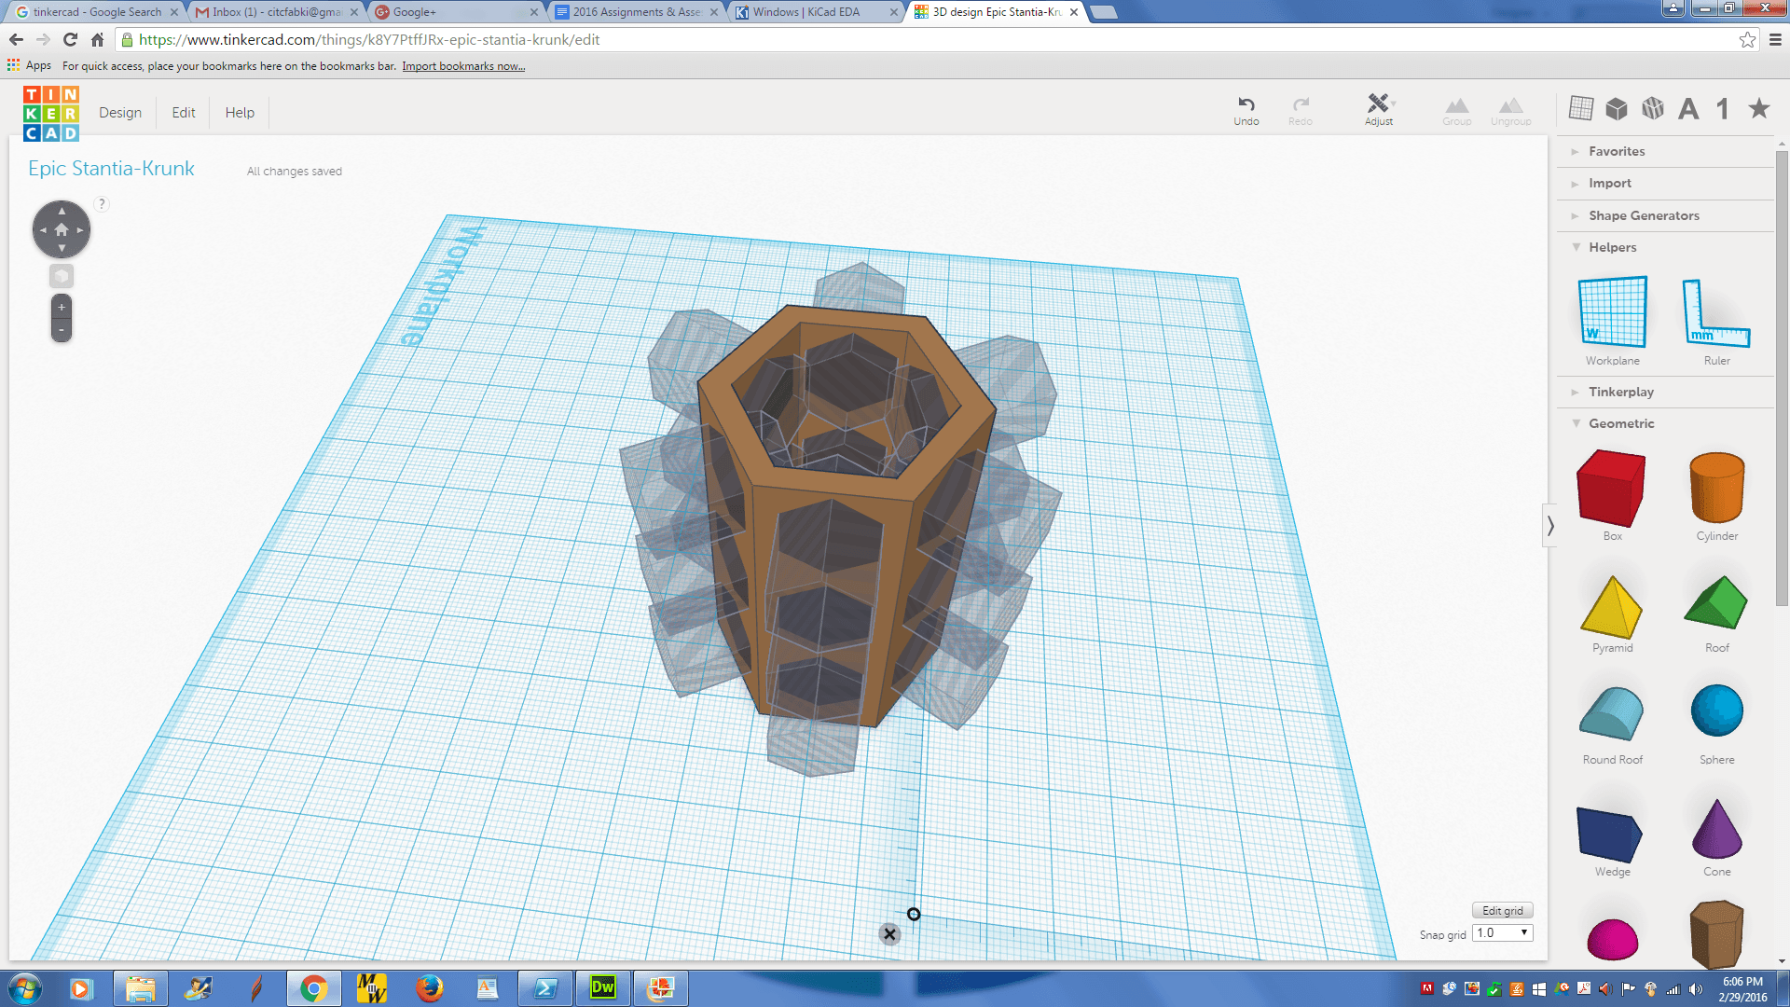Select the pink half sphere shape
Image resolution: width=1790 pixels, height=1007 pixels.
(1613, 939)
